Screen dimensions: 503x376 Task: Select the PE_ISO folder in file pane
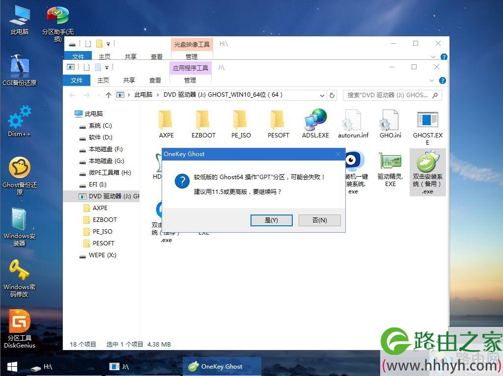[x=241, y=124]
